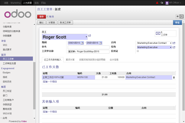Select 挑战 in sidebar
Viewport: 185px width, 123px height.
[5, 77]
